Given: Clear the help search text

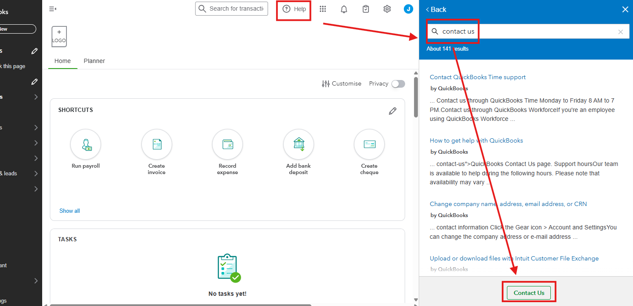Looking at the screenshot, I should coord(621,32).
